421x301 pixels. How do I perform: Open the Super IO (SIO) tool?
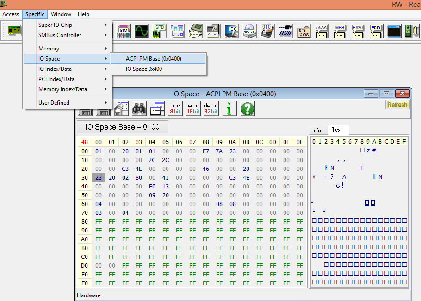coord(124,31)
